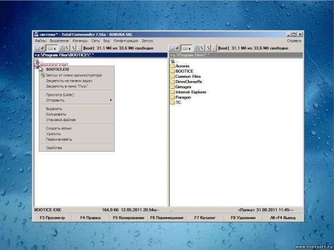334x250 pixels.
Task: Go to parent directory button in left drive bar
Action: point(79,48)
